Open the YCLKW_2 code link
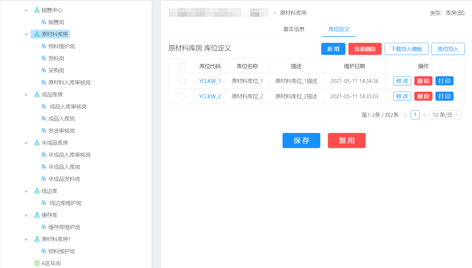The height and width of the screenshot is (268, 472). [x=210, y=96]
